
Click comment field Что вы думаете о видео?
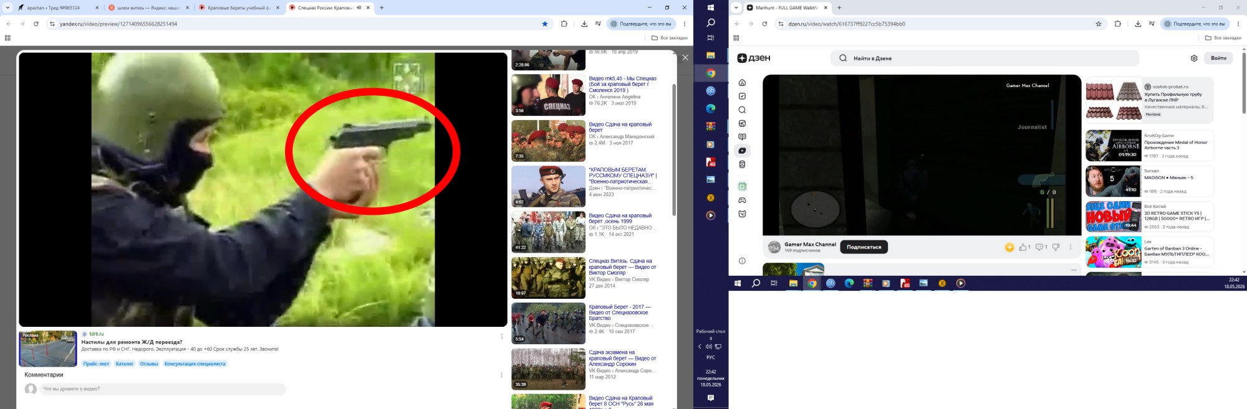point(162,389)
